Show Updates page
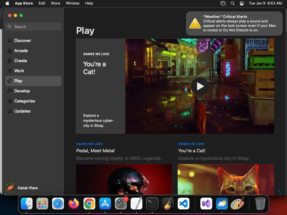The image size is (287, 215). tap(33, 111)
